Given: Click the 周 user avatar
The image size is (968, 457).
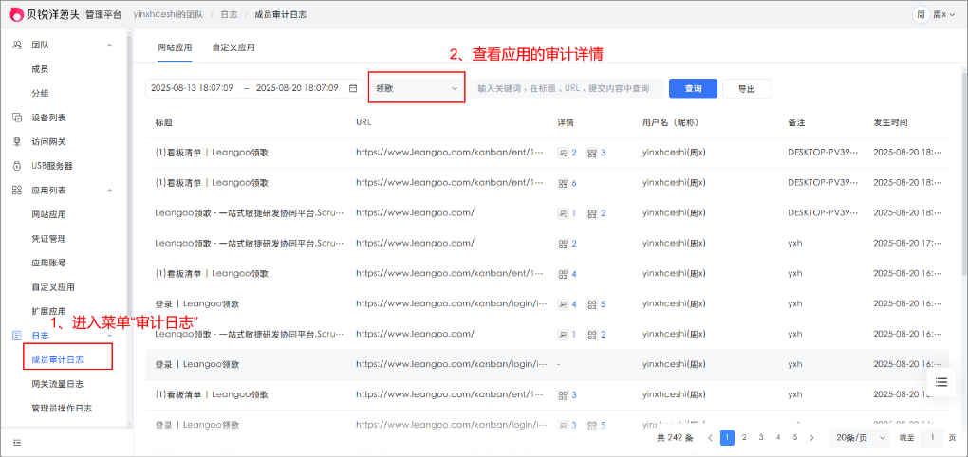Looking at the screenshot, I should click(921, 15).
